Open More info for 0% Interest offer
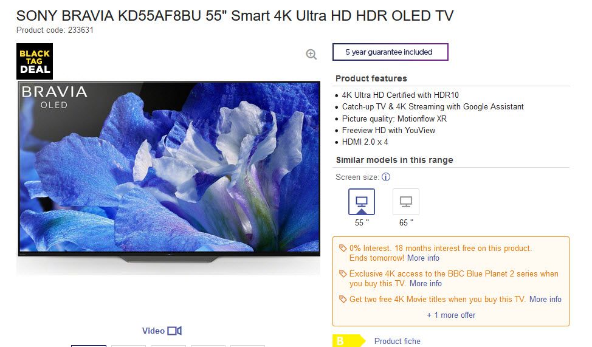The image size is (592, 347). (423, 258)
